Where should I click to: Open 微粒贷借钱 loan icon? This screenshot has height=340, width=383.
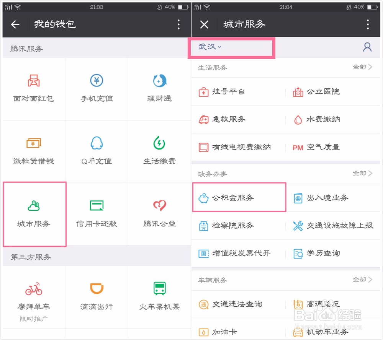pyautogui.click(x=34, y=143)
